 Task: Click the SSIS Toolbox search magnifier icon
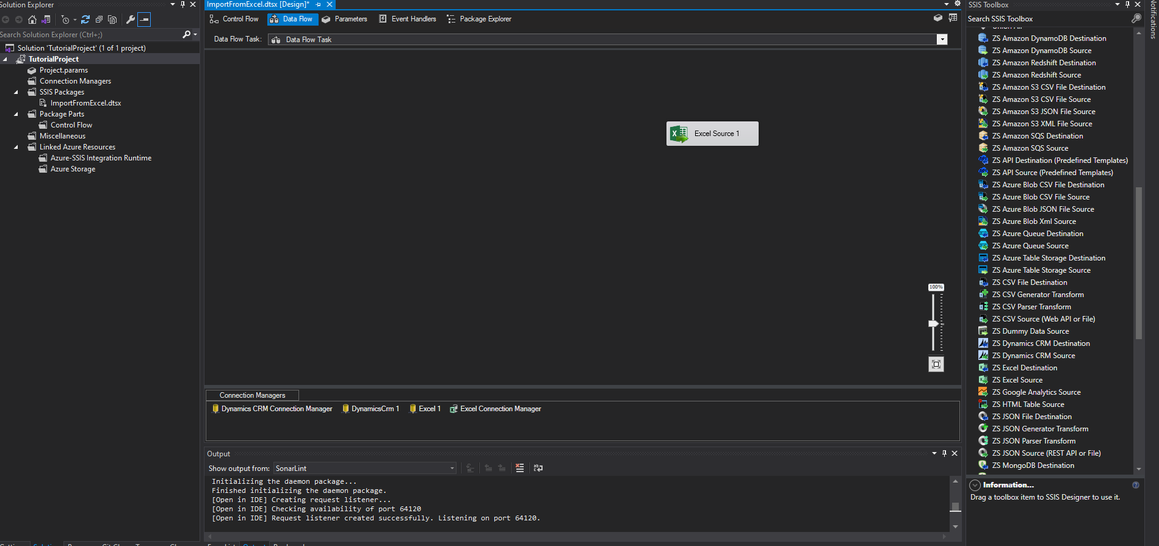pos(1136,19)
